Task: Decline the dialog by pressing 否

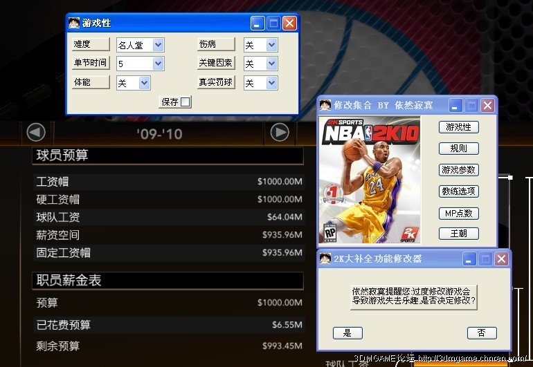Action: (x=482, y=333)
